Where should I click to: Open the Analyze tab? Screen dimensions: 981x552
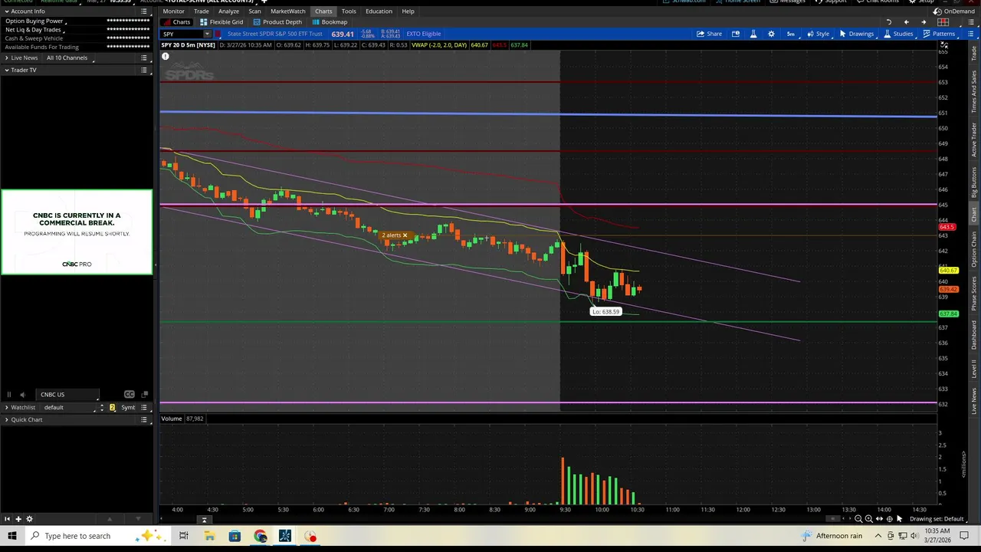228,11
